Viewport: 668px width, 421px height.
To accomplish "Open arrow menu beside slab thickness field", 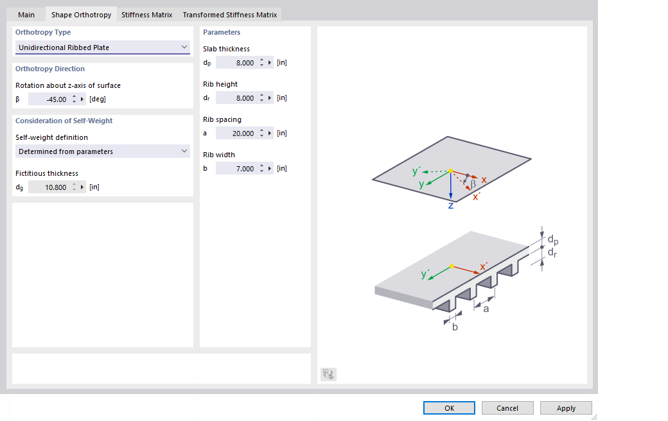I will 270,63.
